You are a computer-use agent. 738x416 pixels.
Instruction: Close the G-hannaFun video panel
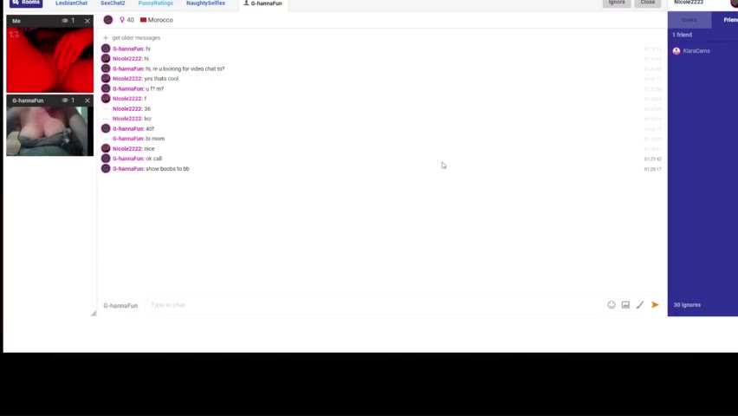tap(87, 101)
